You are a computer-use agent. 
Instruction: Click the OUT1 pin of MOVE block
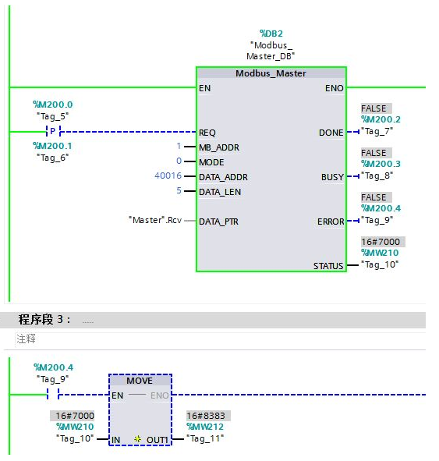[x=158, y=440]
